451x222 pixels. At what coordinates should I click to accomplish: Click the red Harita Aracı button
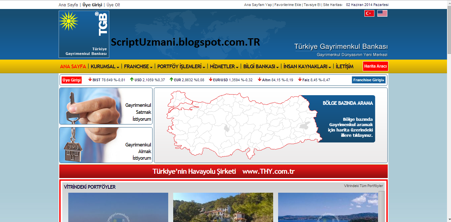[375, 66]
